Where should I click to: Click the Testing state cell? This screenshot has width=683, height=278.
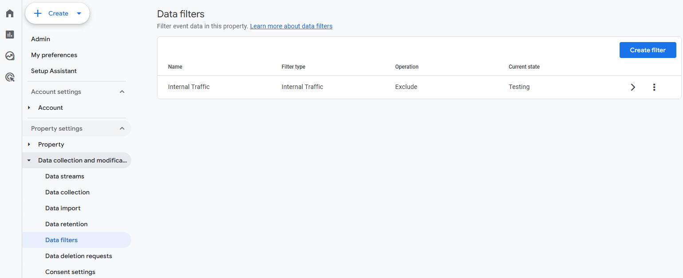(519, 87)
